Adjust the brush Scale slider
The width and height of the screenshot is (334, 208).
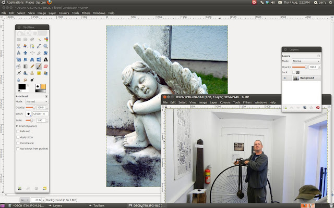tap(30, 120)
